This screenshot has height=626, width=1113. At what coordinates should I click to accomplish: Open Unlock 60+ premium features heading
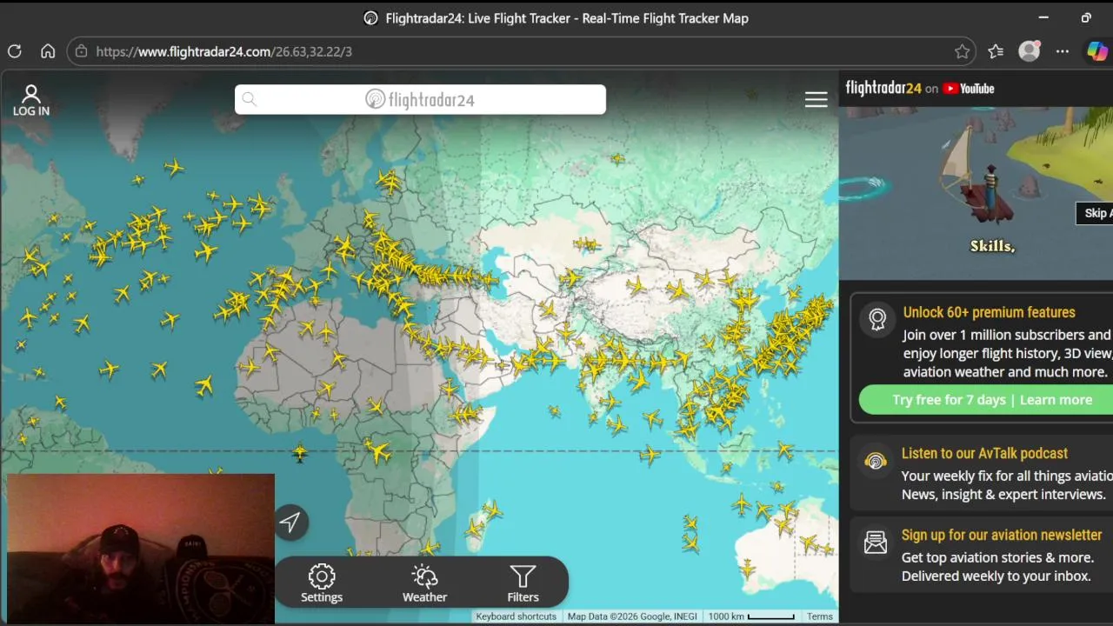[989, 312]
